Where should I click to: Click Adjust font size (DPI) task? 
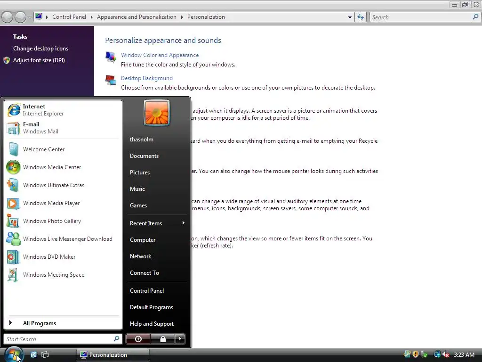tap(39, 60)
